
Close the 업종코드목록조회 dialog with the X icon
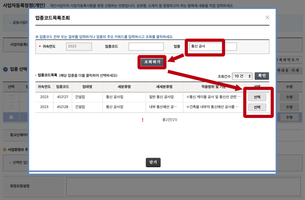pyautogui.click(x=267, y=18)
